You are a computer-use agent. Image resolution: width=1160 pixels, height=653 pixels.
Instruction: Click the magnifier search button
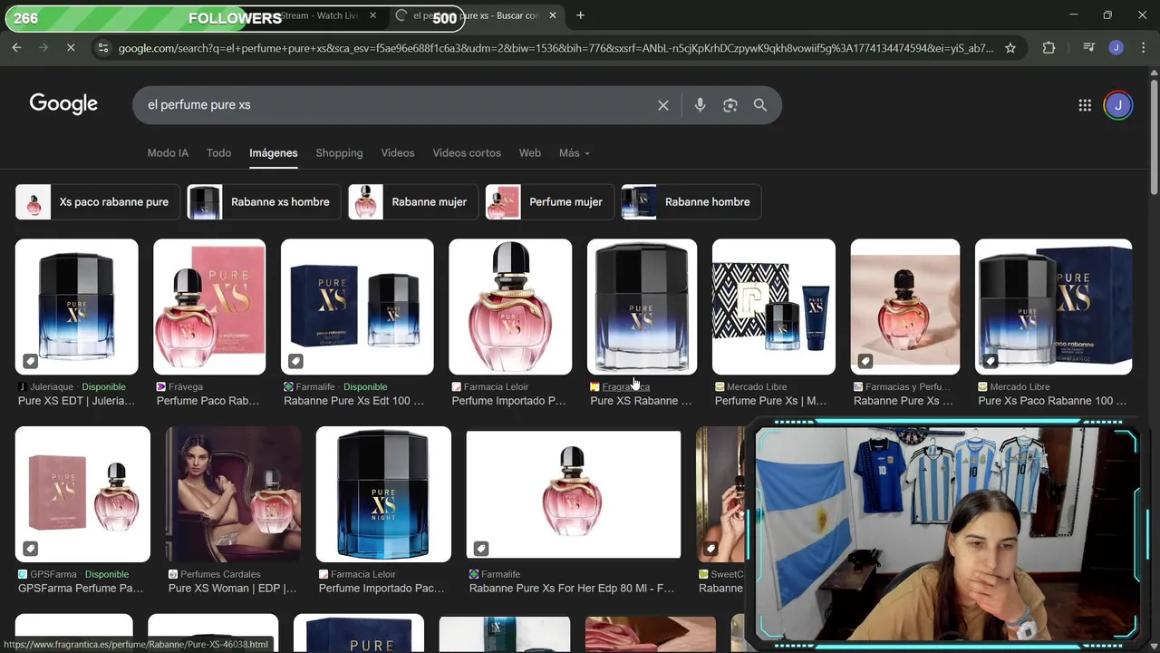pos(760,105)
